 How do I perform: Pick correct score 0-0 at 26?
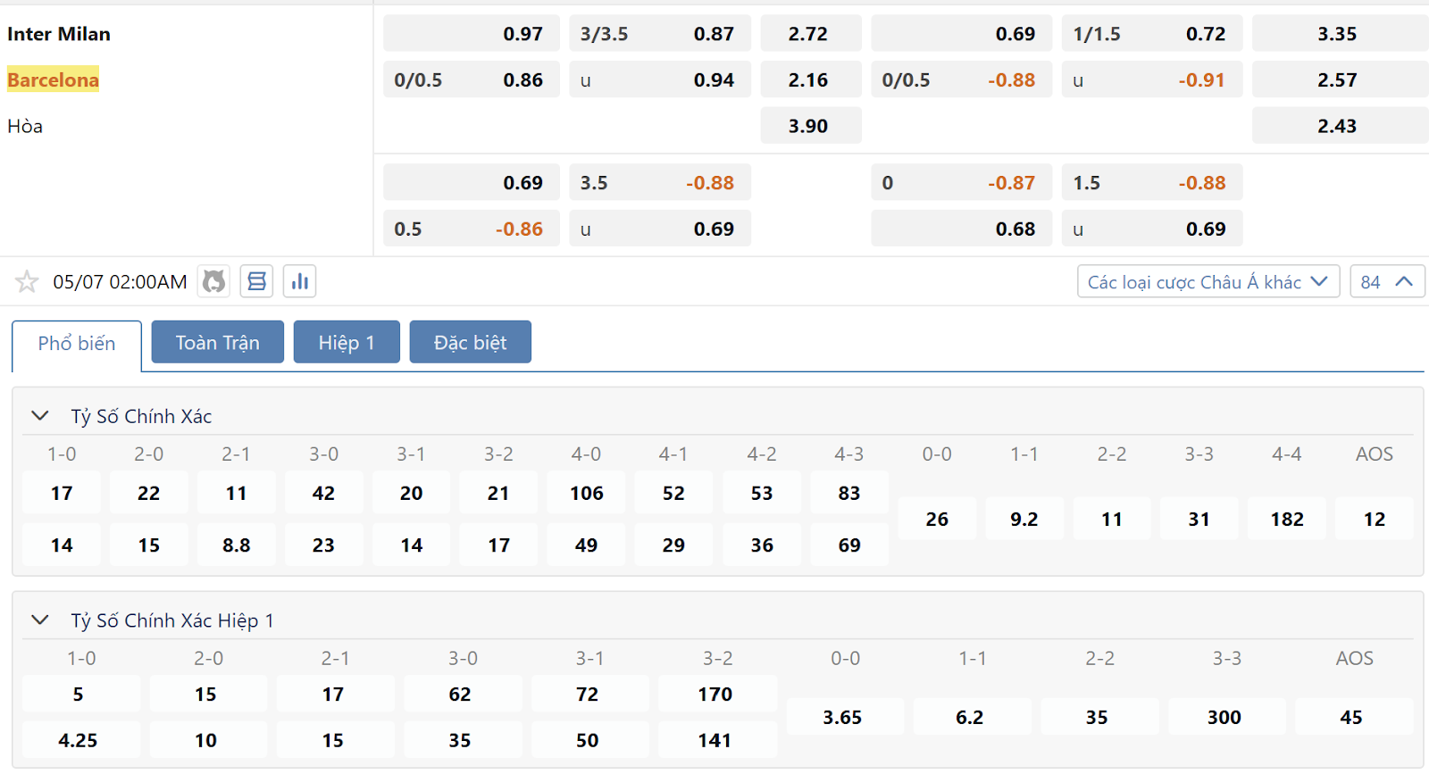click(937, 519)
